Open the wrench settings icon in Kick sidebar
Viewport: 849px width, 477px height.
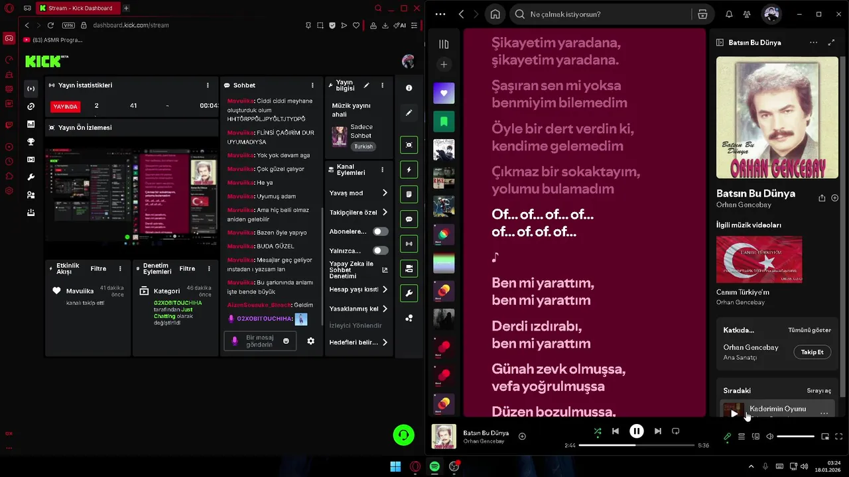point(31,178)
